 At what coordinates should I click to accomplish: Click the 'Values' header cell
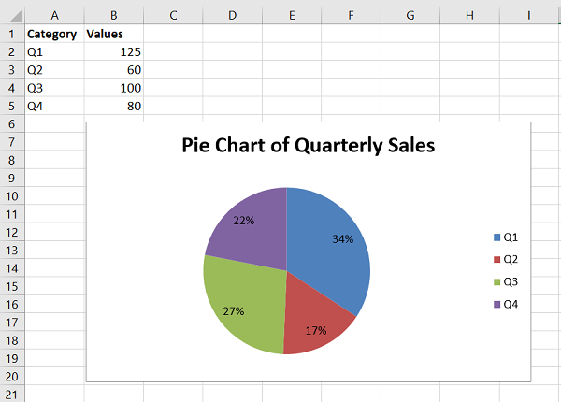coord(113,34)
